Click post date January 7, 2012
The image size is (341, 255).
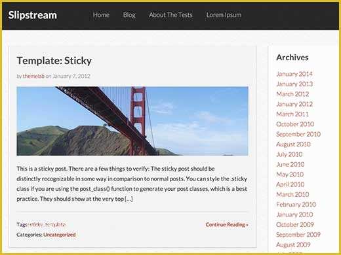pos(71,76)
